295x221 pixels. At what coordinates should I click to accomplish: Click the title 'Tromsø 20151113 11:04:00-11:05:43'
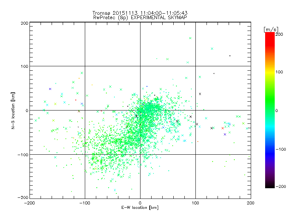point(140,13)
